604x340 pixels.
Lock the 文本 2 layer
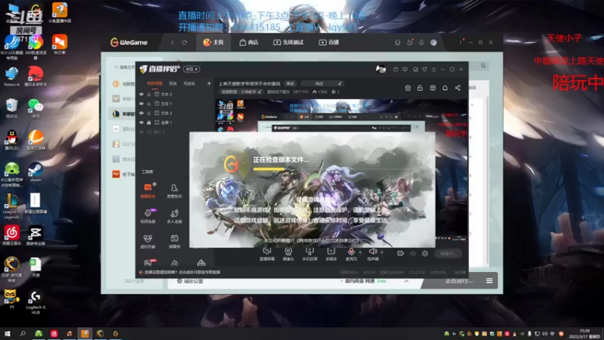149,94
